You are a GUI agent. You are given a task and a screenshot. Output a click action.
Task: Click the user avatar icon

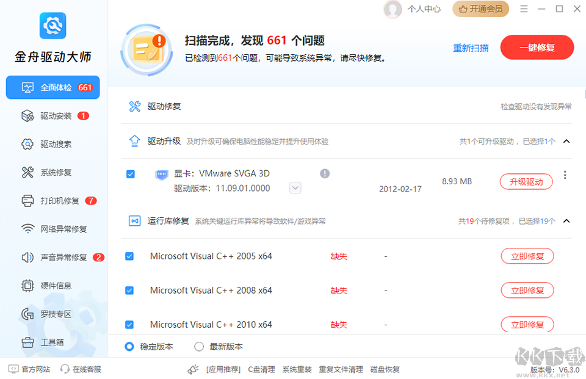tap(392, 9)
